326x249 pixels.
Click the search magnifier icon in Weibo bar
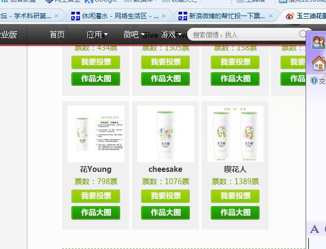click(302, 34)
